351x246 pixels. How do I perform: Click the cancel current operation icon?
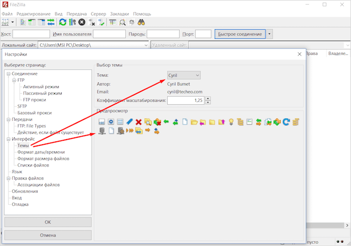pyautogui.click(x=82, y=22)
